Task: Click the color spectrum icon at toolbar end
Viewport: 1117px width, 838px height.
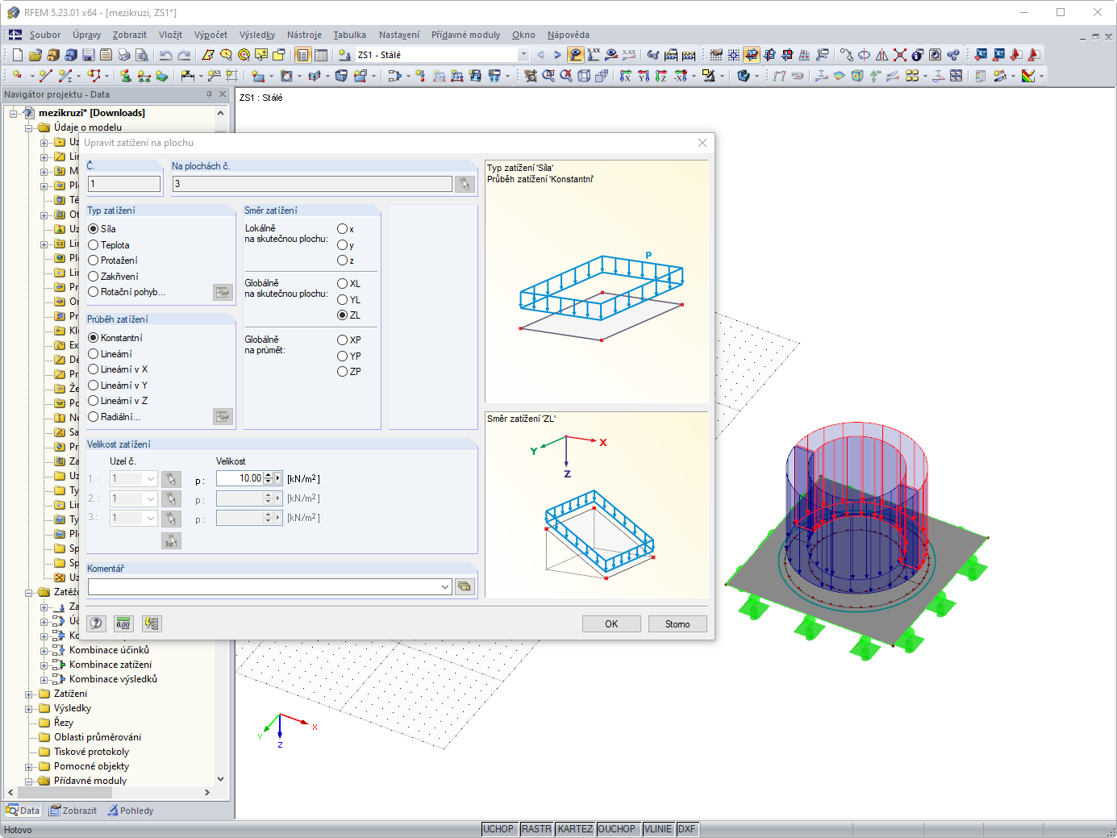Action: (x=1028, y=76)
